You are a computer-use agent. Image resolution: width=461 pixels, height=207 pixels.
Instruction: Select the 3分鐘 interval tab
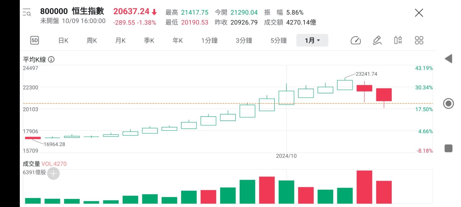tap(244, 41)
